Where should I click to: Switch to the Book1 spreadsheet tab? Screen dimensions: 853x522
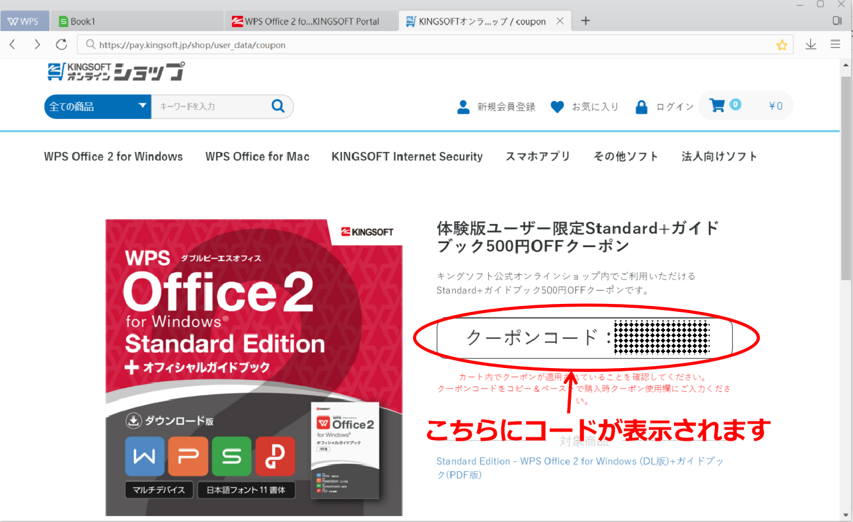coord(137,21)
